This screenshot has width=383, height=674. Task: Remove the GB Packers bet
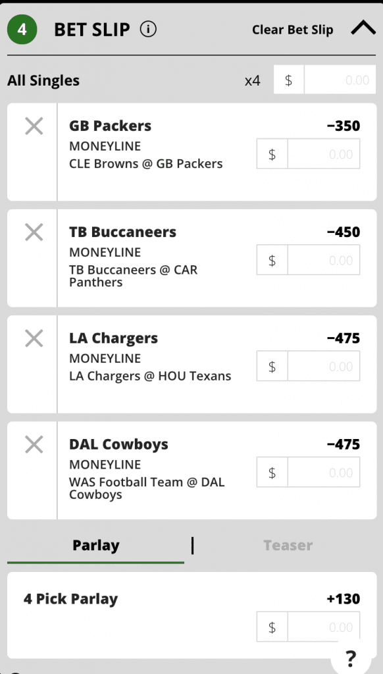34,126
